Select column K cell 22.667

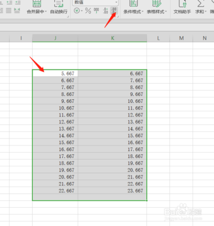[112, 184]
